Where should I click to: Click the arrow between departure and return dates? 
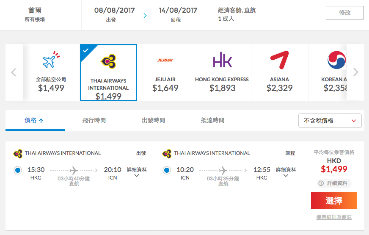tap(145, 16)
